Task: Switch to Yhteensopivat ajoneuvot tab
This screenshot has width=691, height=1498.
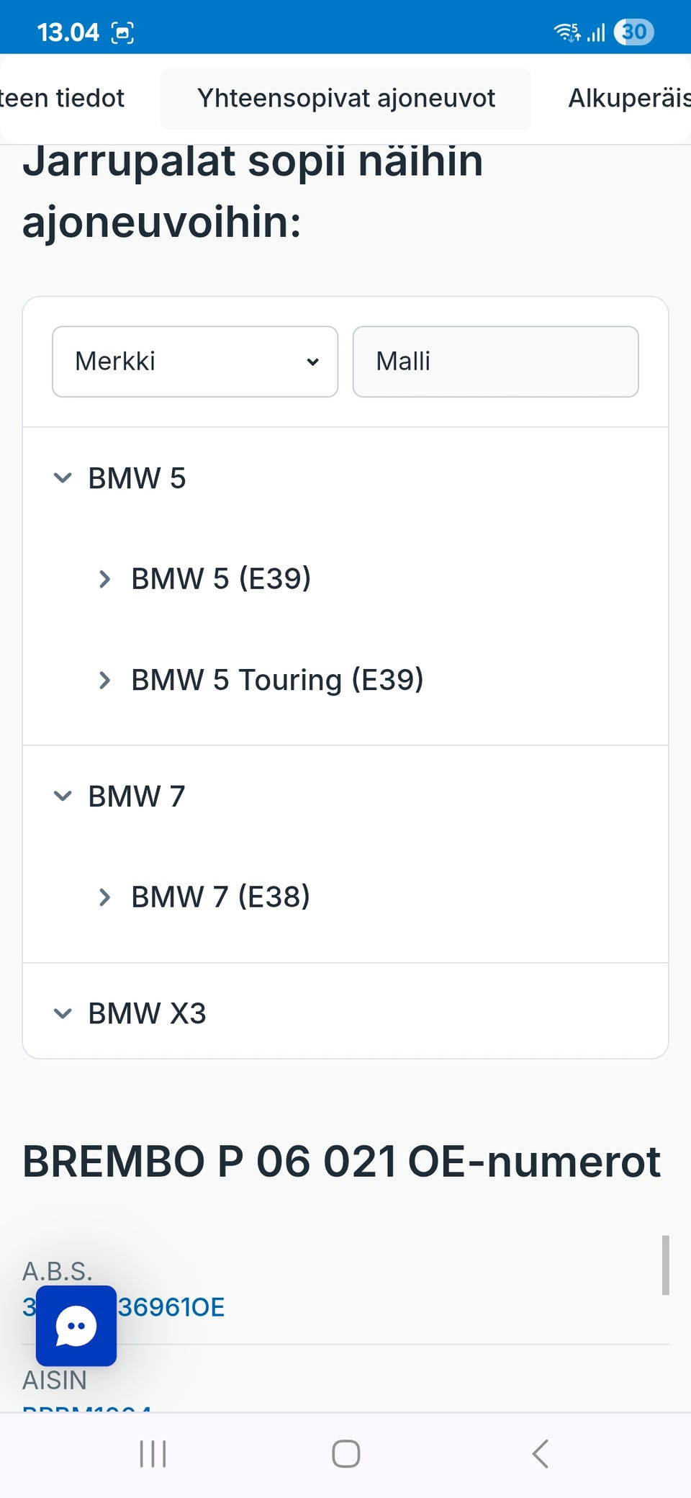Action: coord(345,99)
